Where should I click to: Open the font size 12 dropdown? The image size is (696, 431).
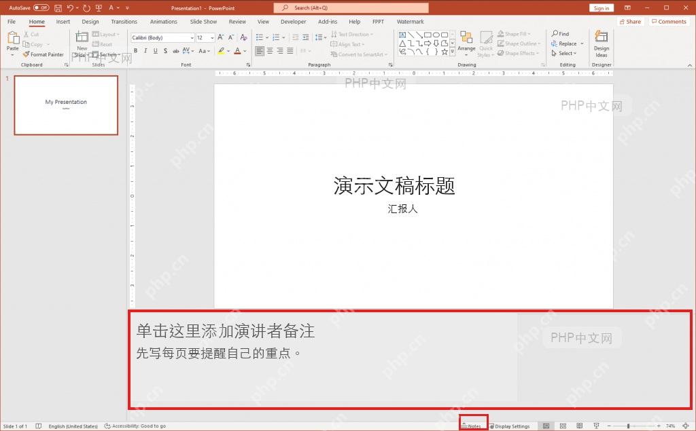click(212, 38)
